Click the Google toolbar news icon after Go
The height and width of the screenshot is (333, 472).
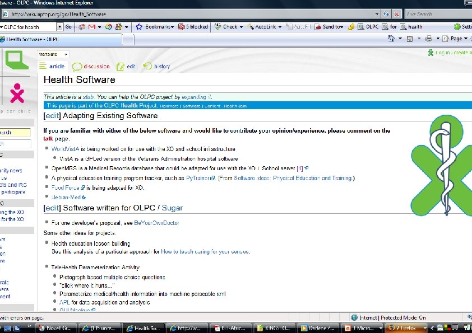[82, 27]
